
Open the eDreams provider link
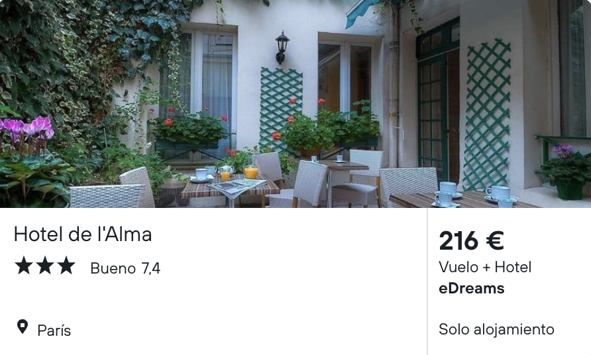pyautogui.click(x=472, y=288)
